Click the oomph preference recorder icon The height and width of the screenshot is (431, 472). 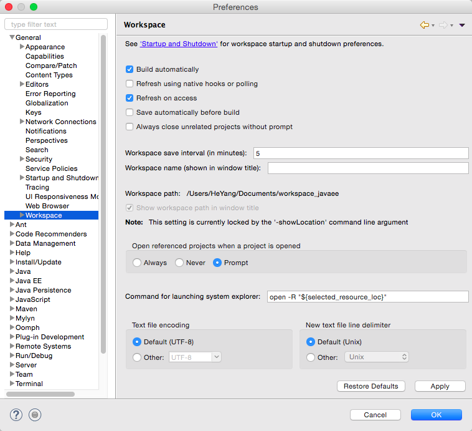coord(35,415)
